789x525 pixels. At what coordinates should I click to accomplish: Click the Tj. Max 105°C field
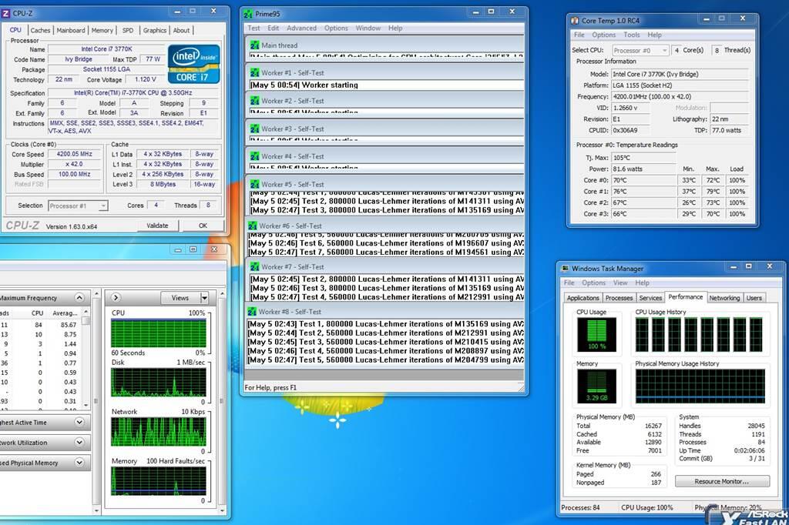(x=643, y=158)
